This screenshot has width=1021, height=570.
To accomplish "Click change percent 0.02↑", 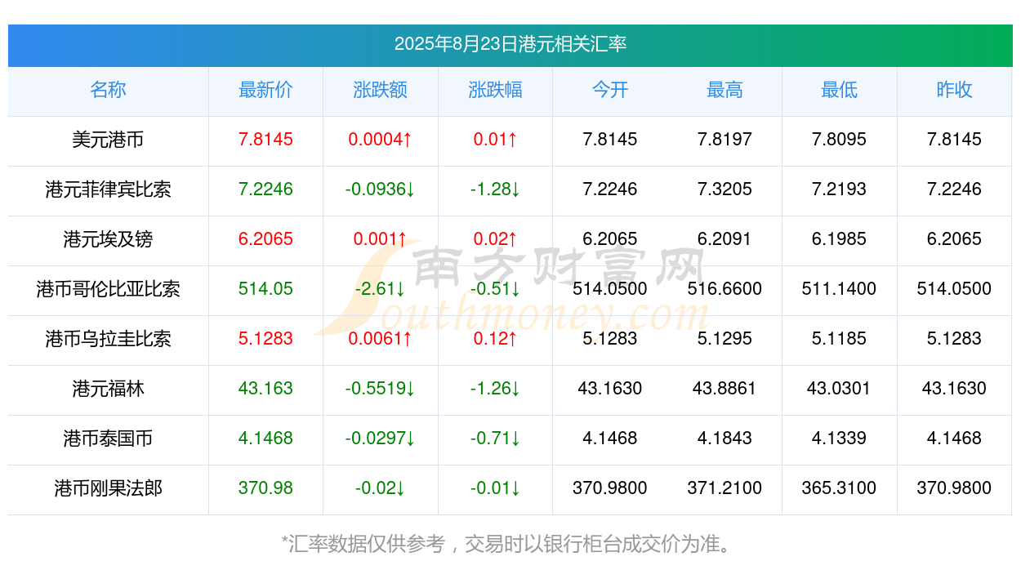I will (495, 239).
